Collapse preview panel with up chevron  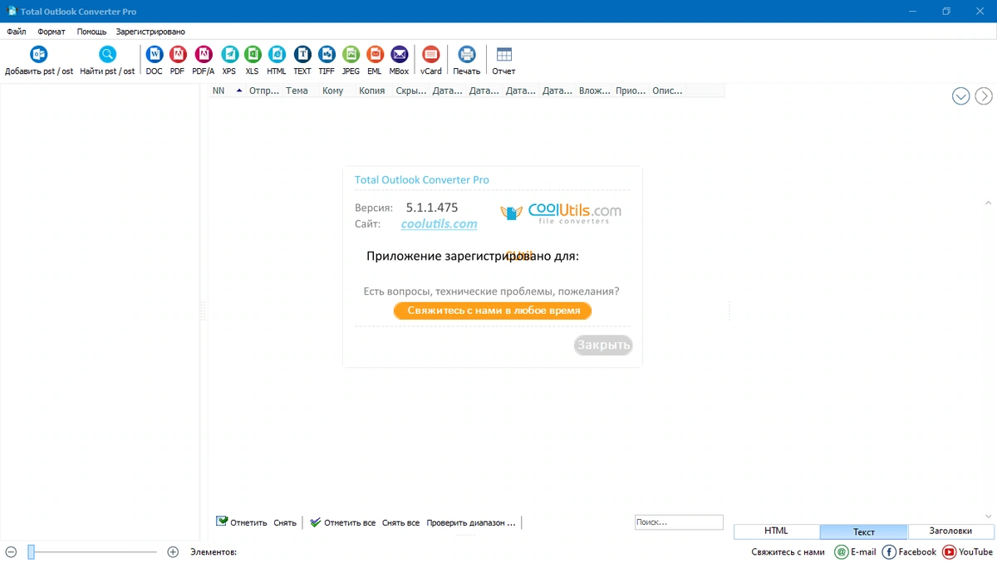point(988,203)
